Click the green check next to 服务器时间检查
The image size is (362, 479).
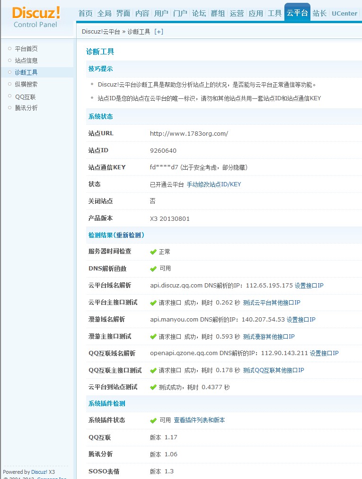(x=153, y=252)
